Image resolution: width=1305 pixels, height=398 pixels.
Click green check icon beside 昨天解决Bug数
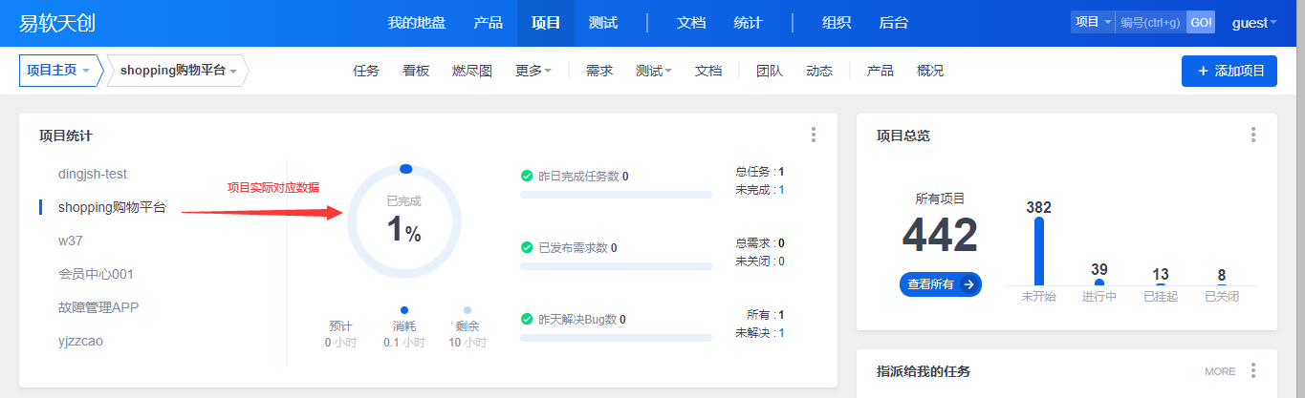point(527,319)
